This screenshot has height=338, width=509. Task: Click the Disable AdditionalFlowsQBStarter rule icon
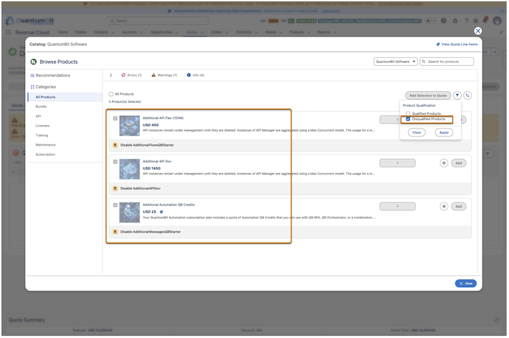tap(115, 145)
